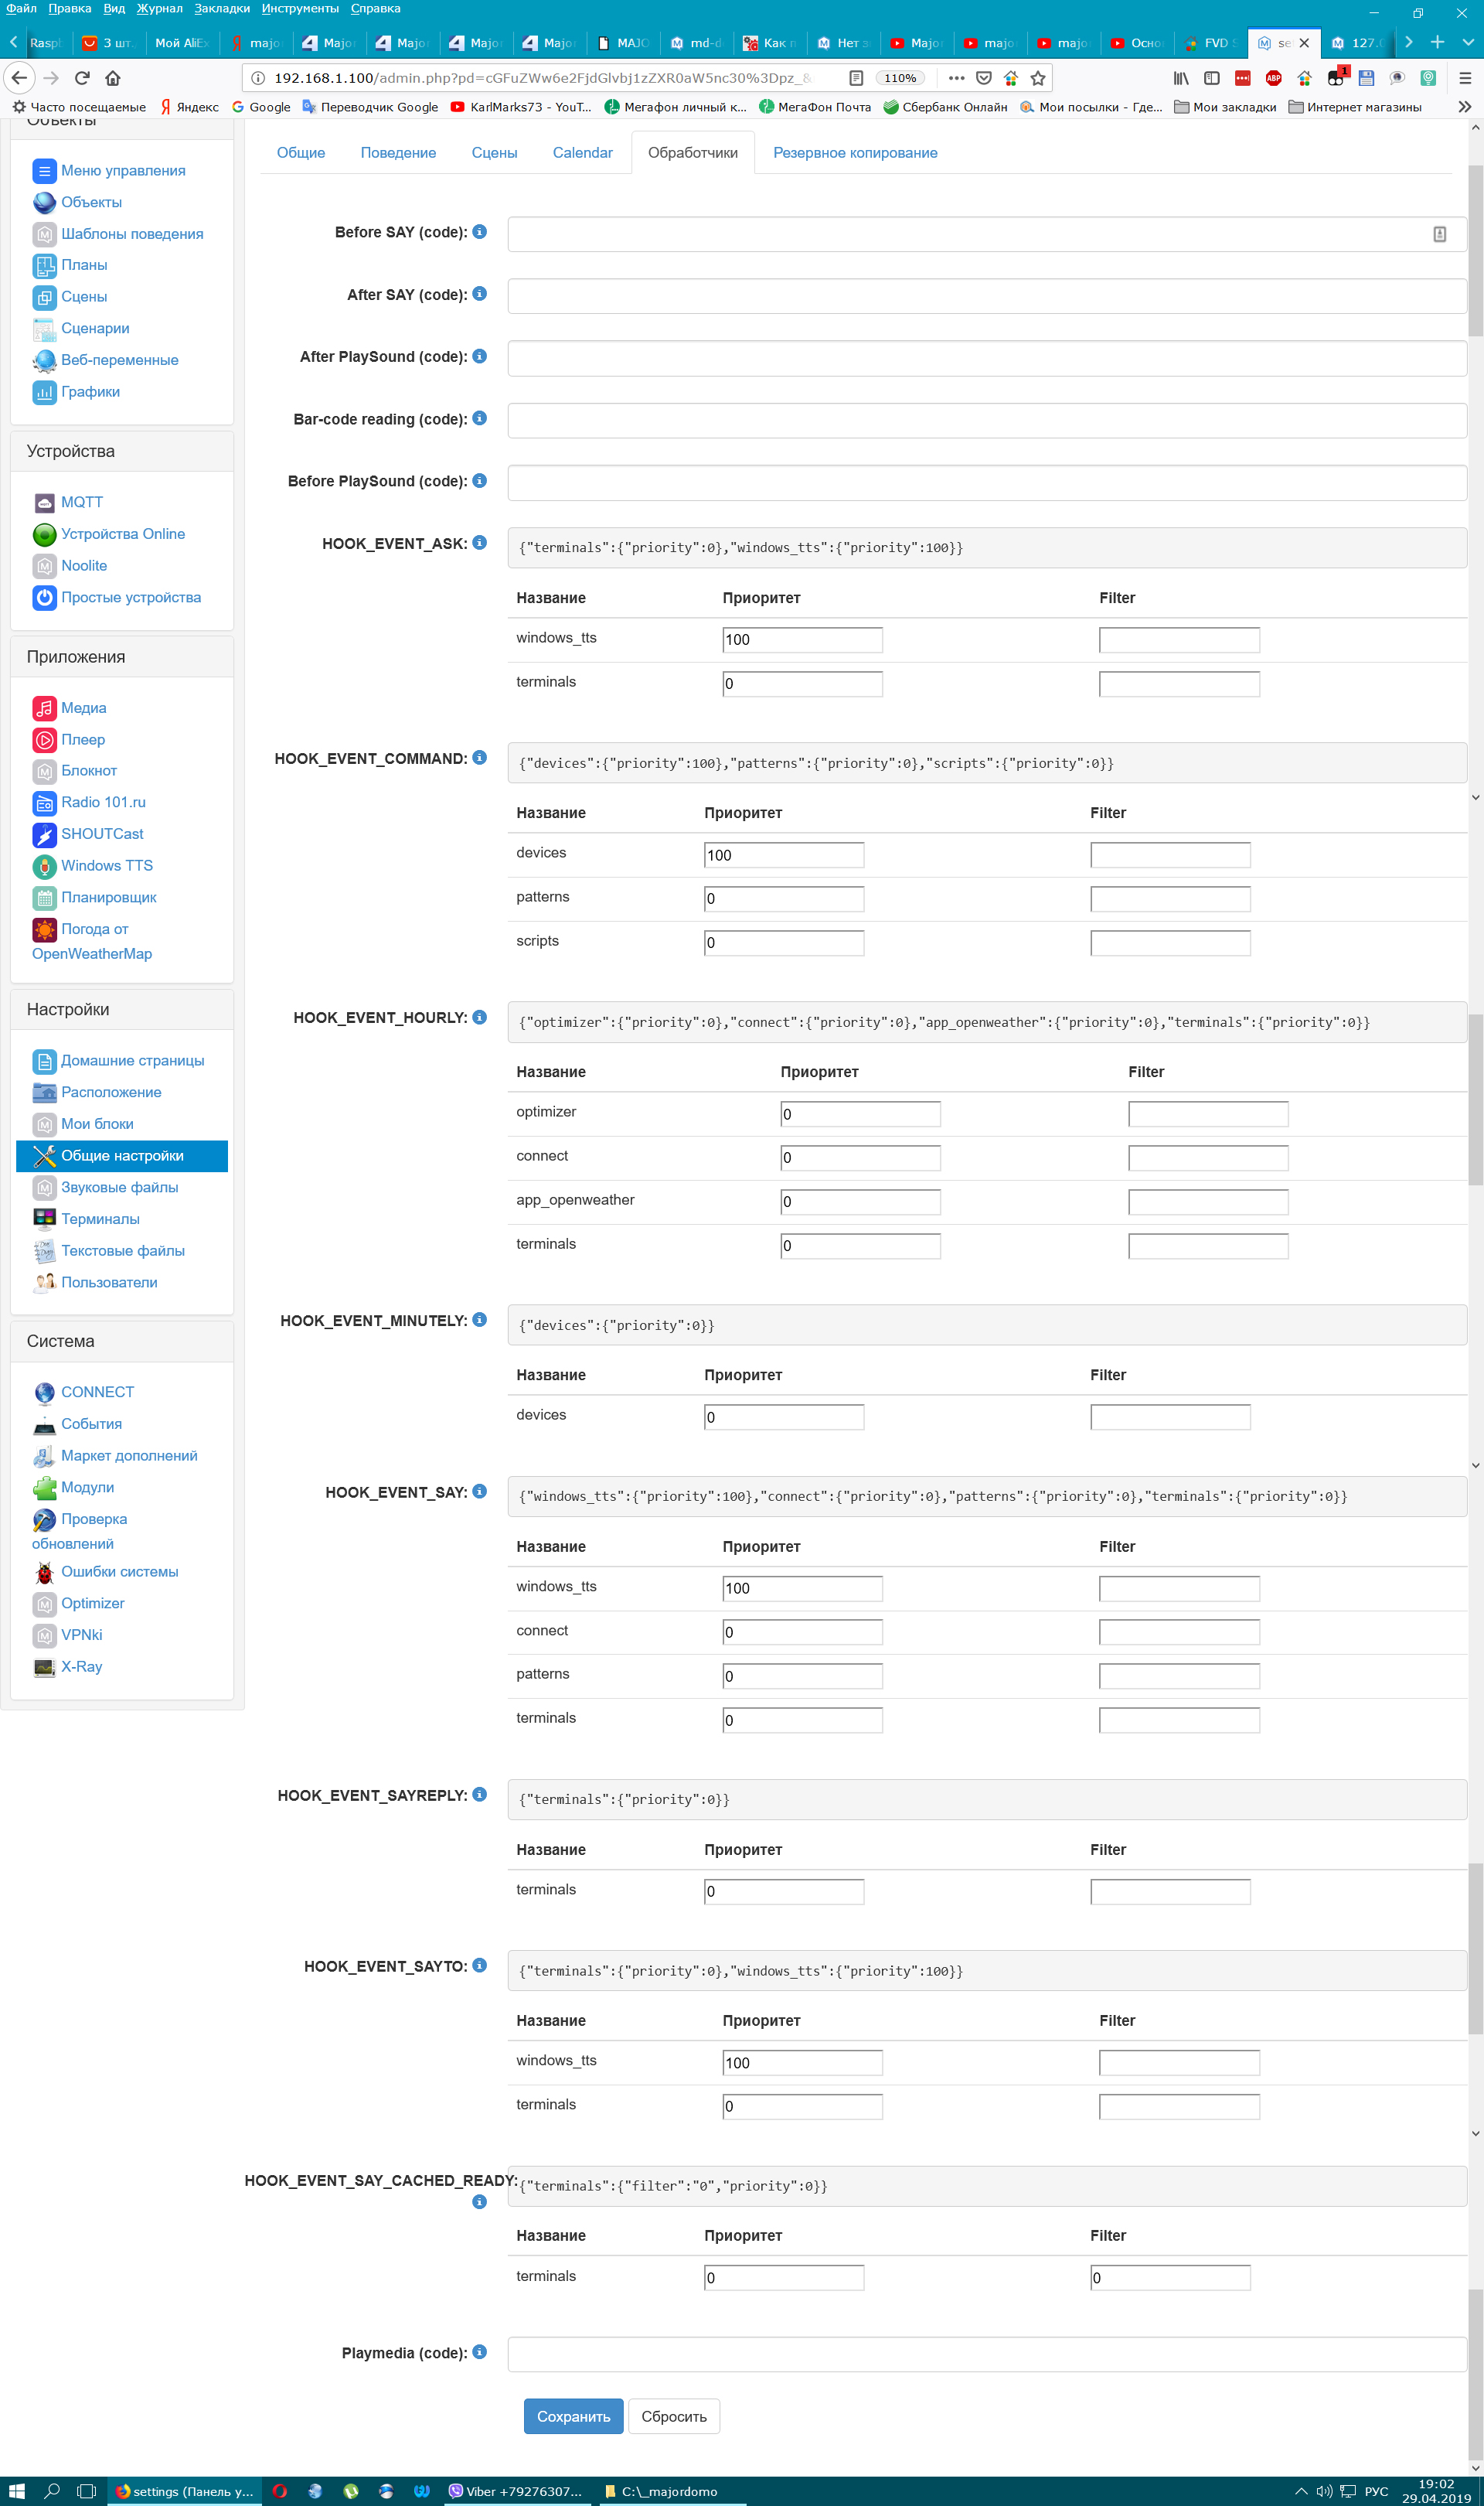The height and width of the screenshot is (2506, 1484).
Task: Open Adblock Plus extension icon
Action: pos(1273,78)
